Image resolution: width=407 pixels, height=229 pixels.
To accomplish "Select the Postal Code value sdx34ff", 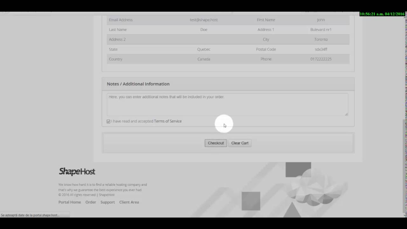I will coord(321,49).
